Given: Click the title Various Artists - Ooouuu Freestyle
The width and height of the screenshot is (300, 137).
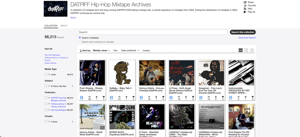Looking at the screenshot, I should (x=151, y=89).
